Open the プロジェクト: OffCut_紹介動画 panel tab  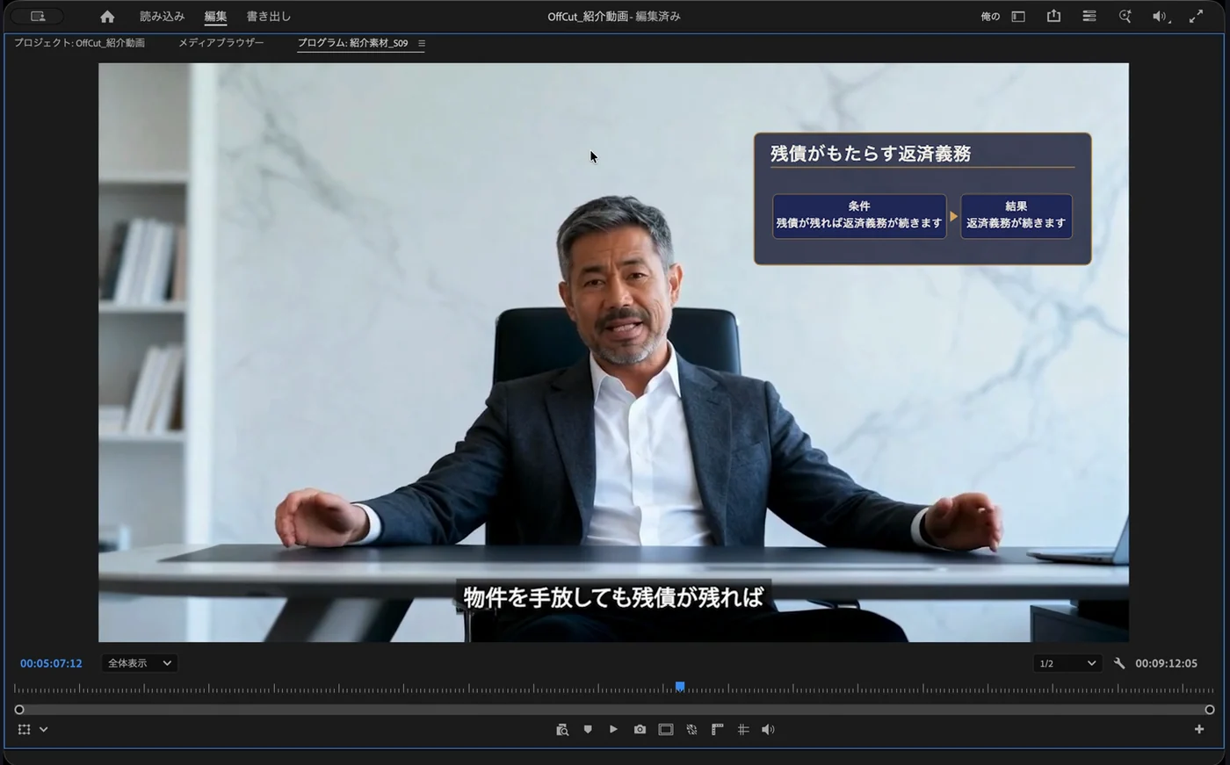pyautogui.click(x=79, y=42)
